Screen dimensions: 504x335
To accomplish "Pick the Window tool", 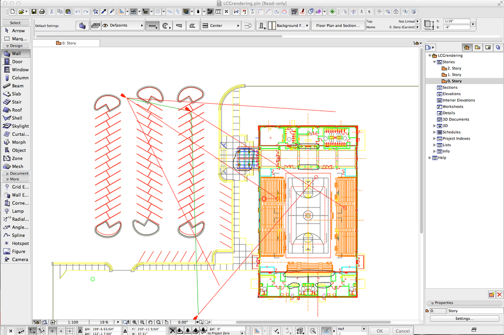I will pyautogui.click(x=16, y=70).
